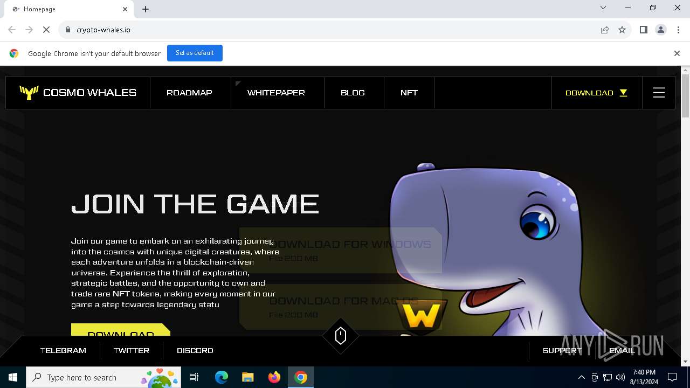Open Task View on taskbar
Image resolution: width=690 pixels, height=388 pixels.
coord(194,377)
